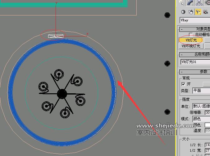This screenshot has width=210, height=156.
Task: Select the Lights category icon
Action: (198, 12)
